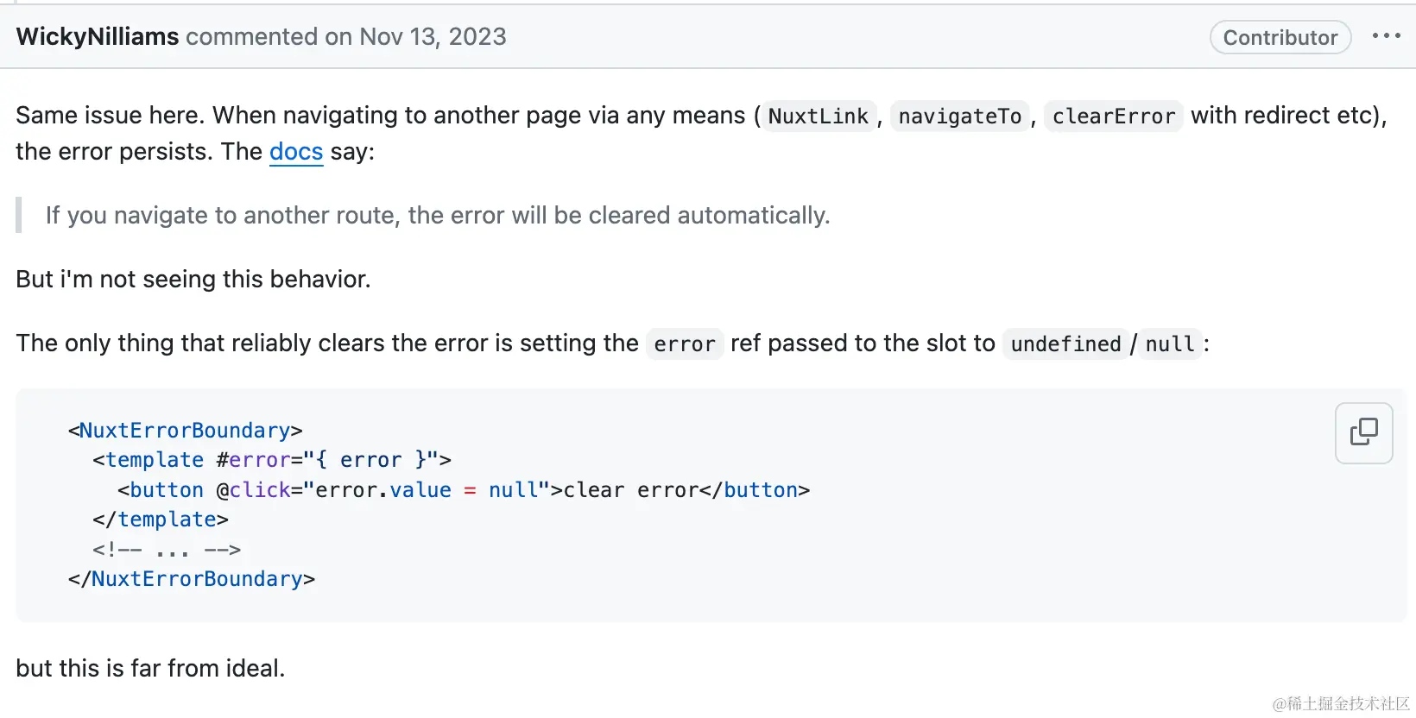Viewport: 1416px width, 718px height.
Task: Click the Contributor badge
Action: tap(1280, 37)
